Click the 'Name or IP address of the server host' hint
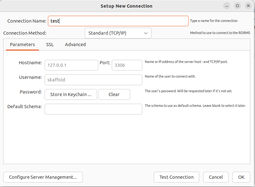 click(x=186, y=62)
